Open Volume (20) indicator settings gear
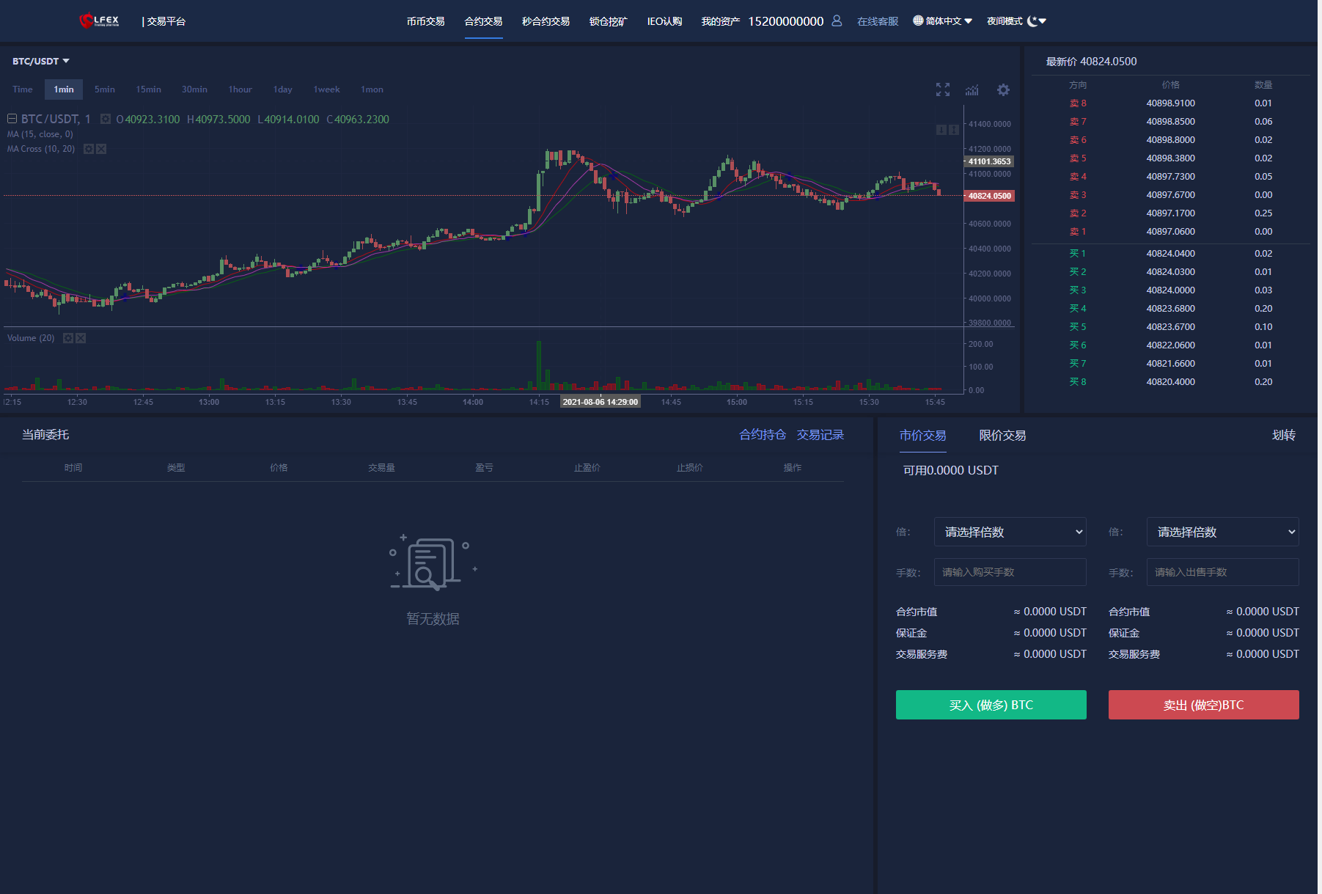1322x894 pixels. (x=68, y=338)
